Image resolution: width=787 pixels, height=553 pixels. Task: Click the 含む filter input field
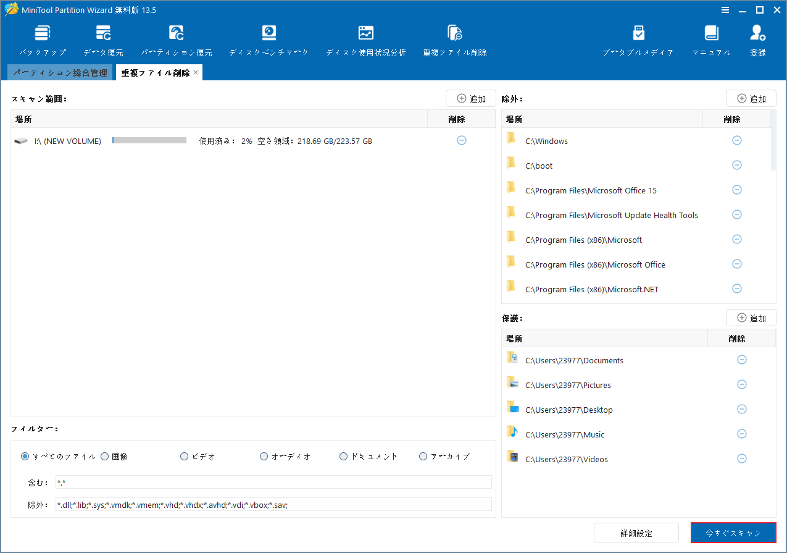click(272, 483)
